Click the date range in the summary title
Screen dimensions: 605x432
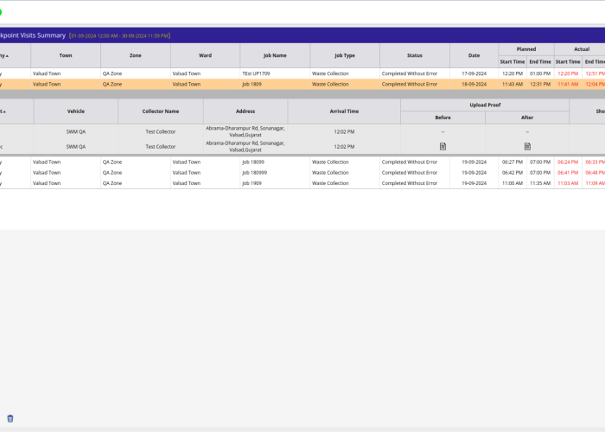[x=119, y=35]
